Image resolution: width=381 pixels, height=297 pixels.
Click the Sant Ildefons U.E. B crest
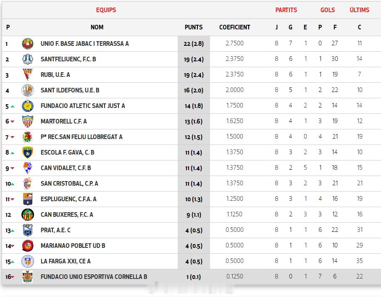click(x=27, y=90)
